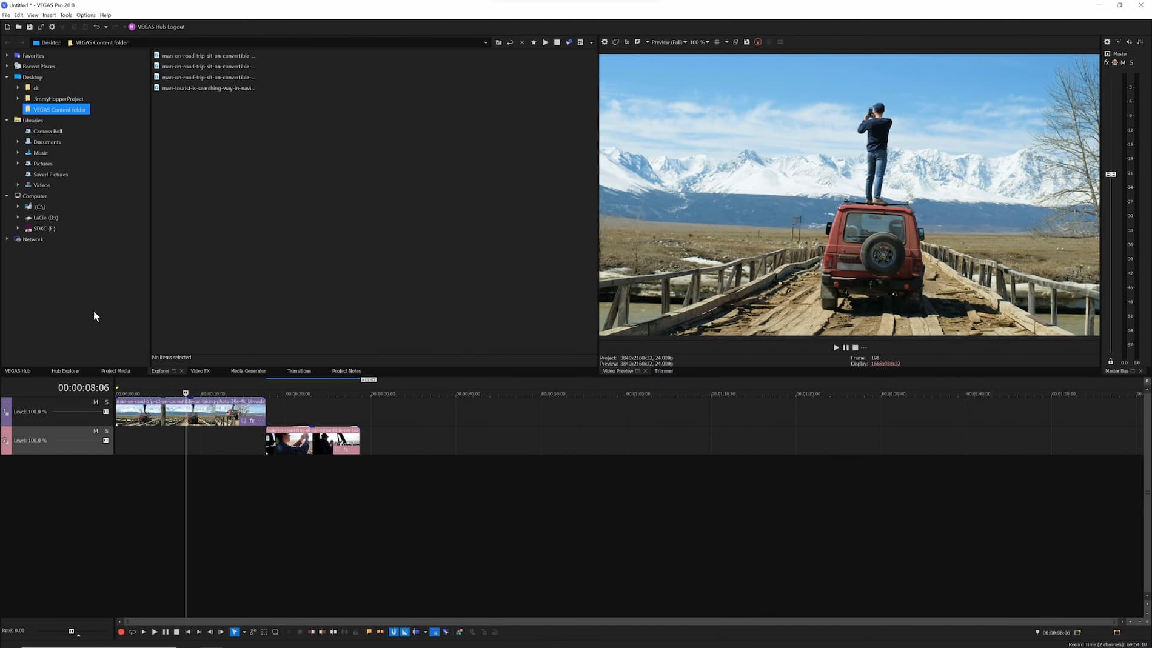The image size is (1152, 648).
Task: Select the man-tourist-is-searching-way media file
Action: pyautogui.click(x=209, y=88)
